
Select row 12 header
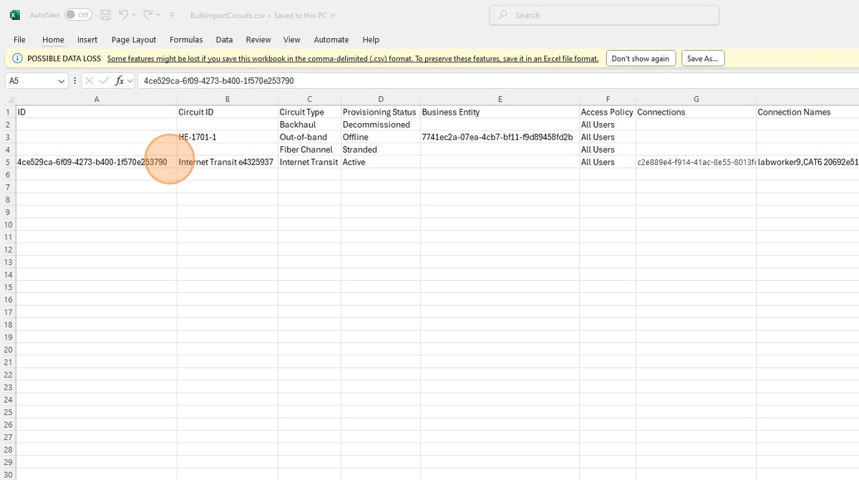[x=8, y=249]
